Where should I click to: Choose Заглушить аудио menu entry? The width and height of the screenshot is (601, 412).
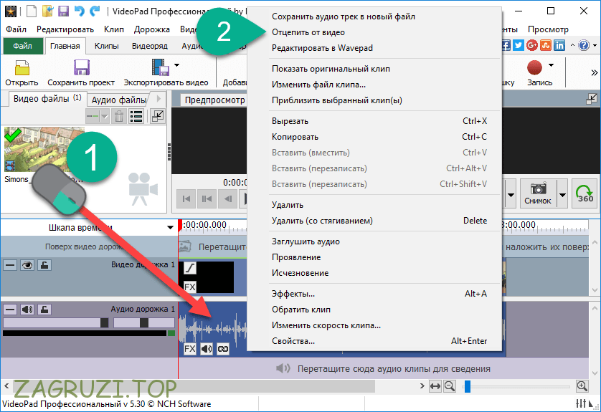pos(306,241)
